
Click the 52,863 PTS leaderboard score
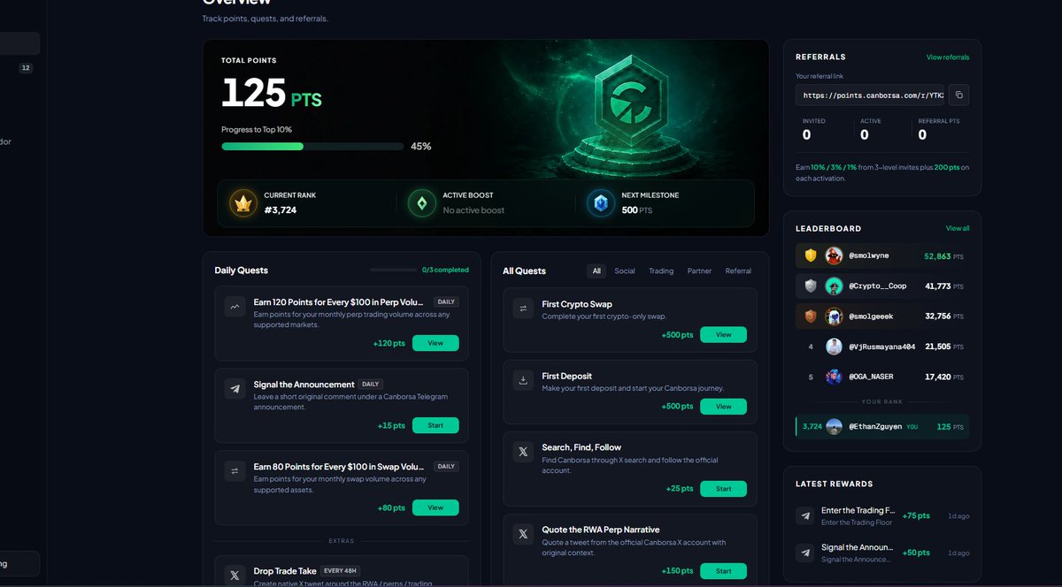943,256
